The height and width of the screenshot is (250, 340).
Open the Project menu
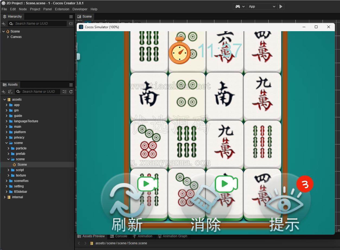tap(35, 9)
